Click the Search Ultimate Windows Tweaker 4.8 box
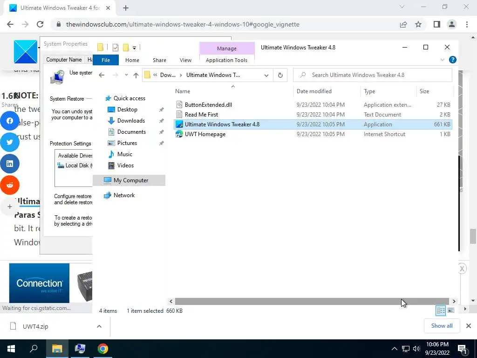This screenshot has width=477, height=358. (x=372, y=75)
